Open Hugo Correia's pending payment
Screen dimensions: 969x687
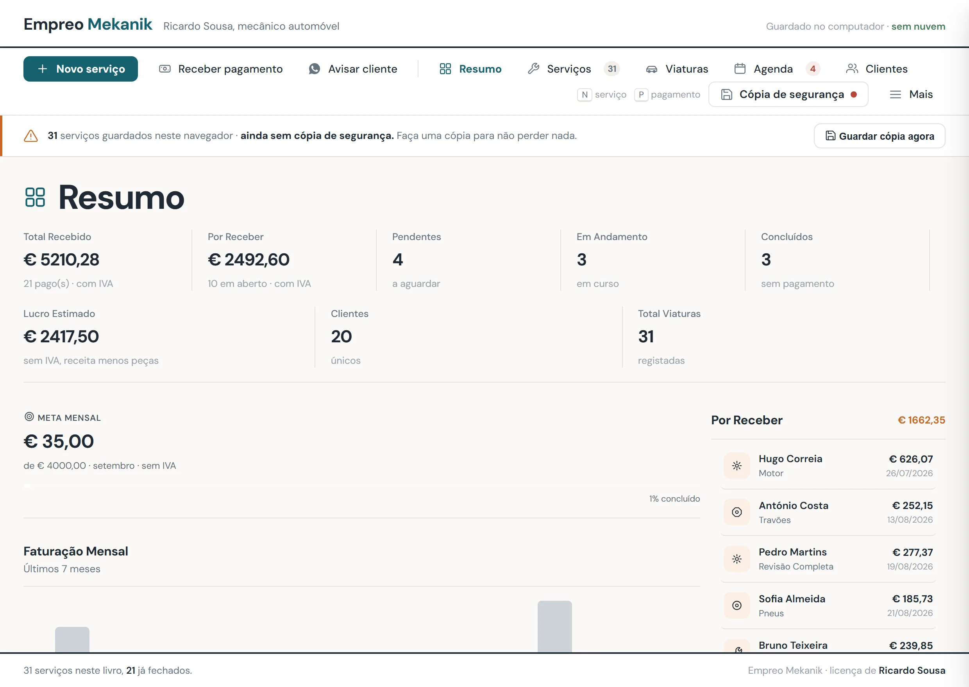[x=828, y=465]
